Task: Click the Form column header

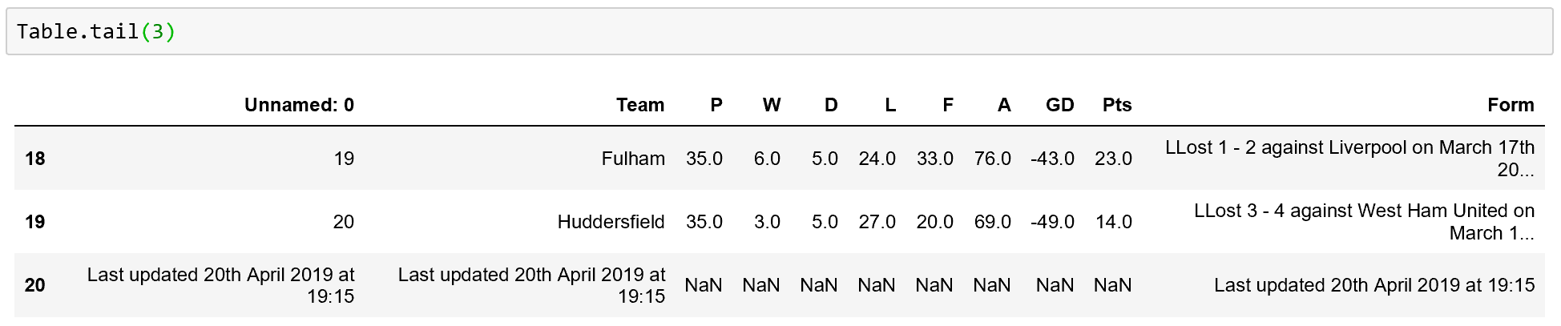Action: pyautogui.click(x=1511, y=105)
